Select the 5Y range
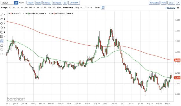The height and width of the screenshot is (106, 181). click(45, 8)
